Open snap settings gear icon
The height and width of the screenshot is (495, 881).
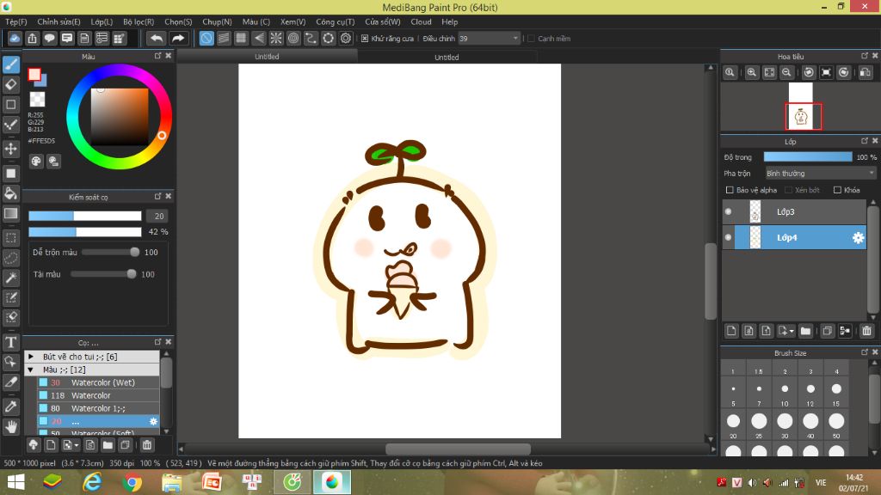point(346,38)
